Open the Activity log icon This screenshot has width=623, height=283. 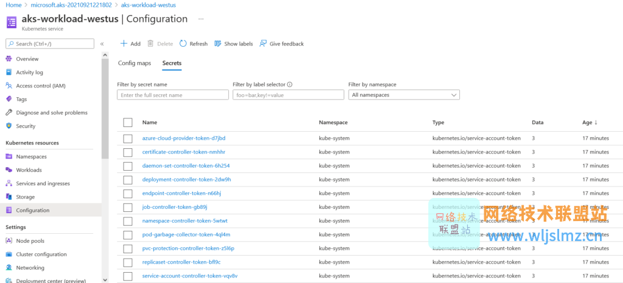9,72
